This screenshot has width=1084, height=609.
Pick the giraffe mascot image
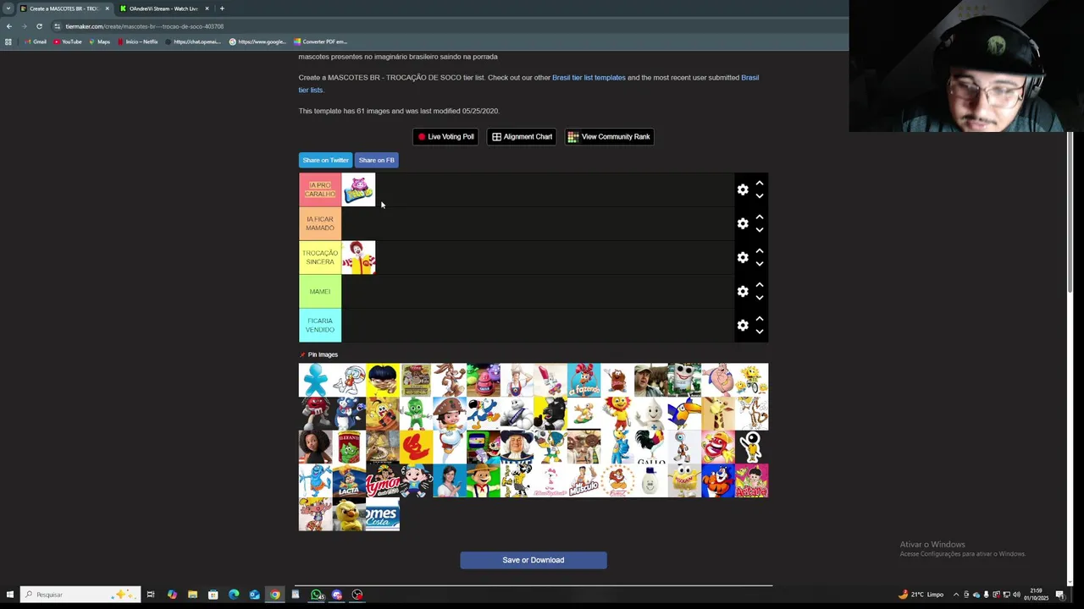click(x=717, y=414)
